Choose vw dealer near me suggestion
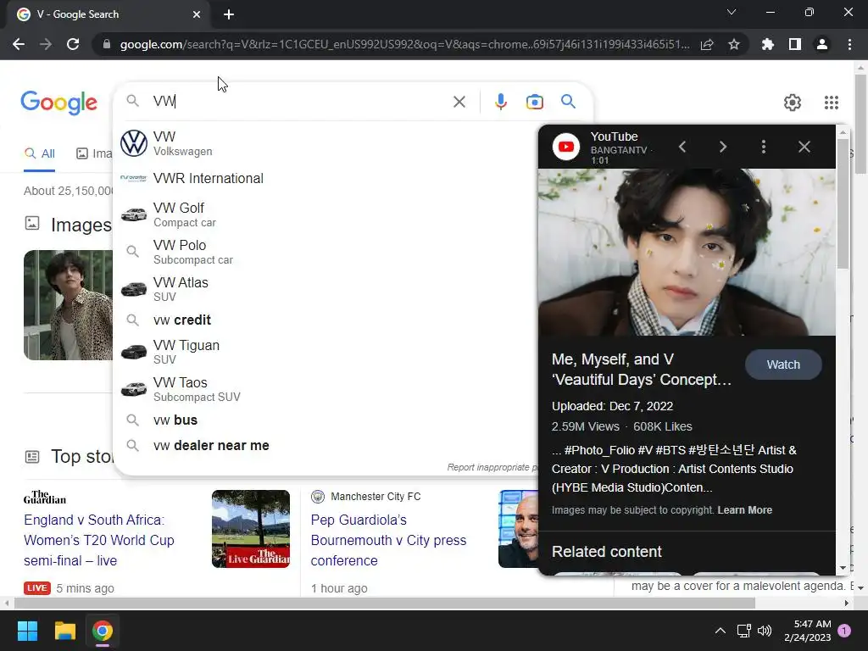This screenshot has height=651, width=868. pos(326,446)
